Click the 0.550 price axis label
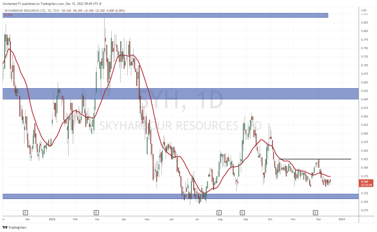Viewport: 377px width, 232px height. [x=364, y=116]
